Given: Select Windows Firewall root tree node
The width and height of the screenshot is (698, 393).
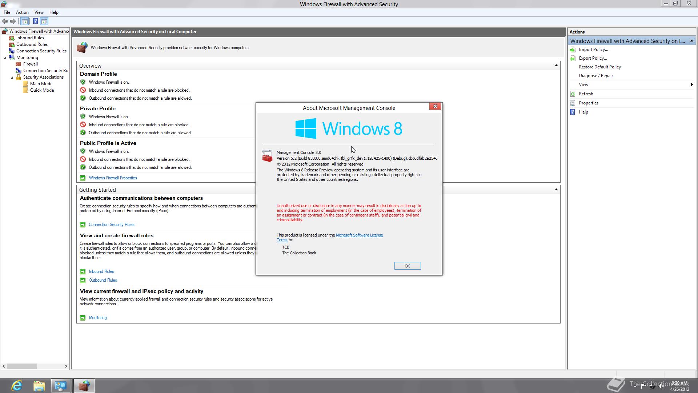Looking at the screenshot, I should (39, 31).
